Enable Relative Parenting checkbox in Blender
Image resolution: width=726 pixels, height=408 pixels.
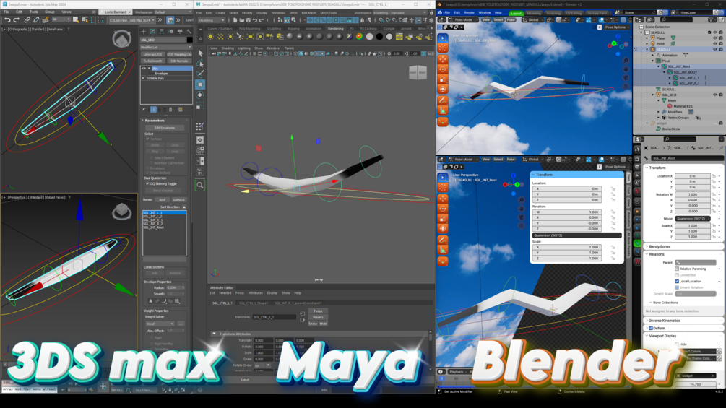click(677, 269)
